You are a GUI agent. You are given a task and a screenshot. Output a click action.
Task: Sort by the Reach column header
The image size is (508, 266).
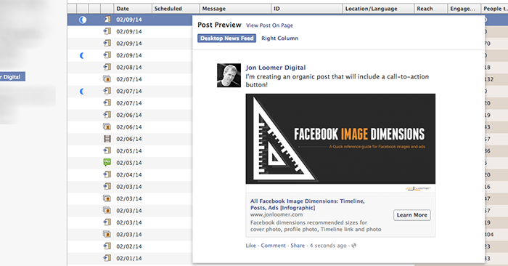click(430, 9)
